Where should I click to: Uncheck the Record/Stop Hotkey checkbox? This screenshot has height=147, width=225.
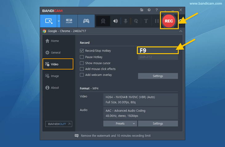coord(82,51)
